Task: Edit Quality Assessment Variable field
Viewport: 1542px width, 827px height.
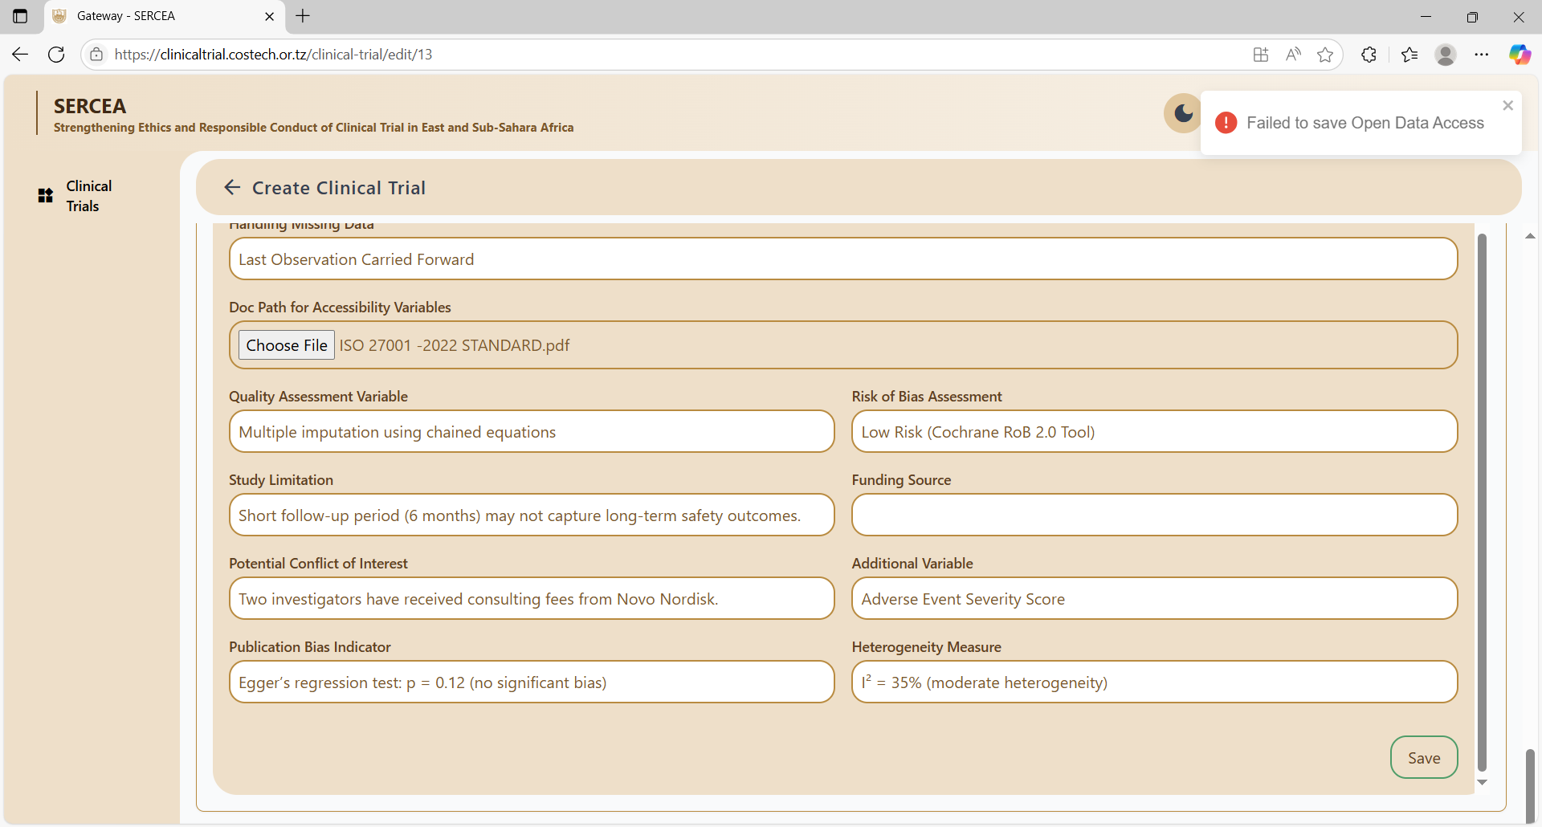Action: click(532, 431)
